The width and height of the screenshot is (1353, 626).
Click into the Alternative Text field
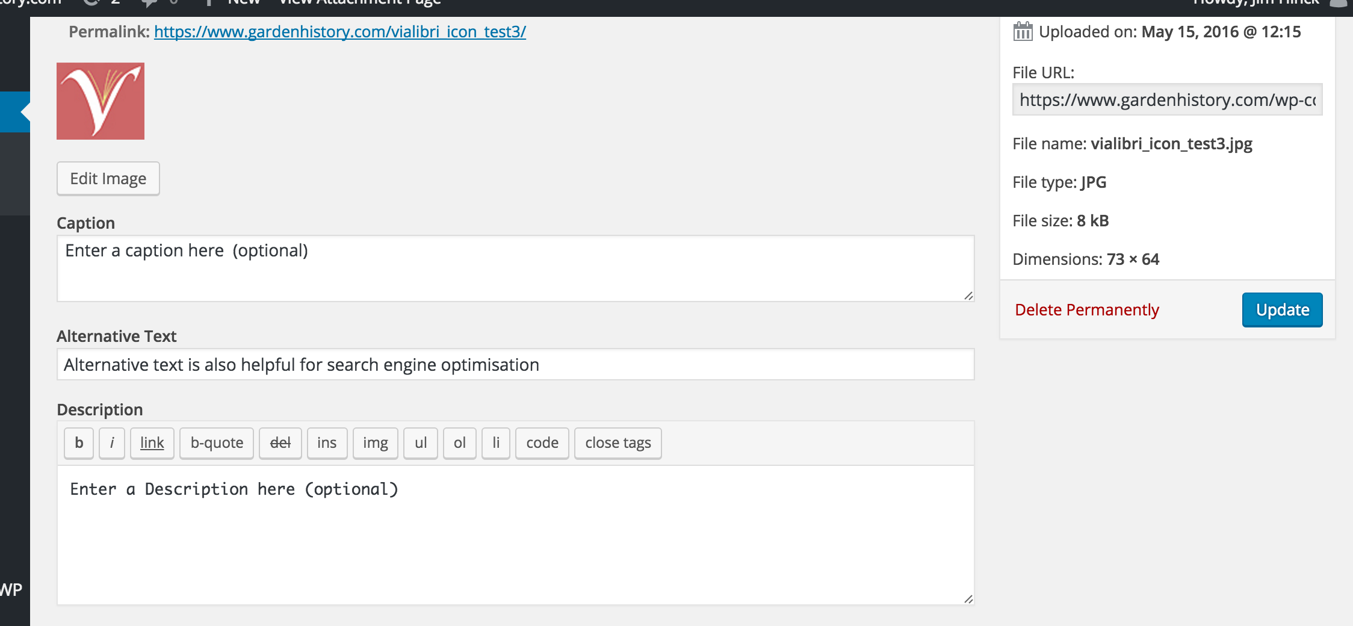[x=516, y=364]
